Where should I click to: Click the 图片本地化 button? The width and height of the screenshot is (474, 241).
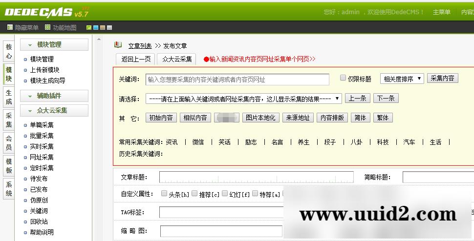260,118
